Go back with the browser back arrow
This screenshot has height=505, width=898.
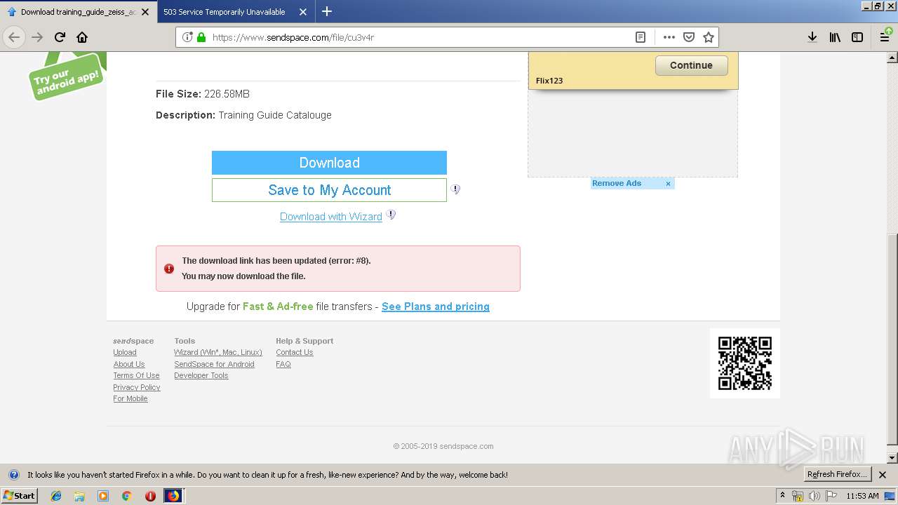click(x=14, y=37)
